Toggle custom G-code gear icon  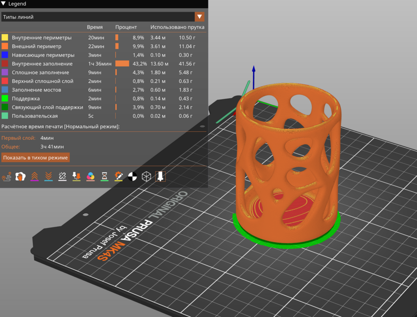point(119,176)
